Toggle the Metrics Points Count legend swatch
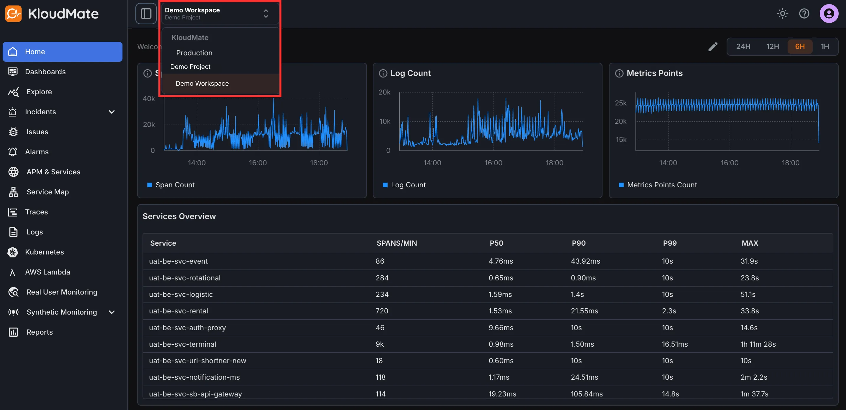This screenshot has height=410, width=846. coord(621,185)
